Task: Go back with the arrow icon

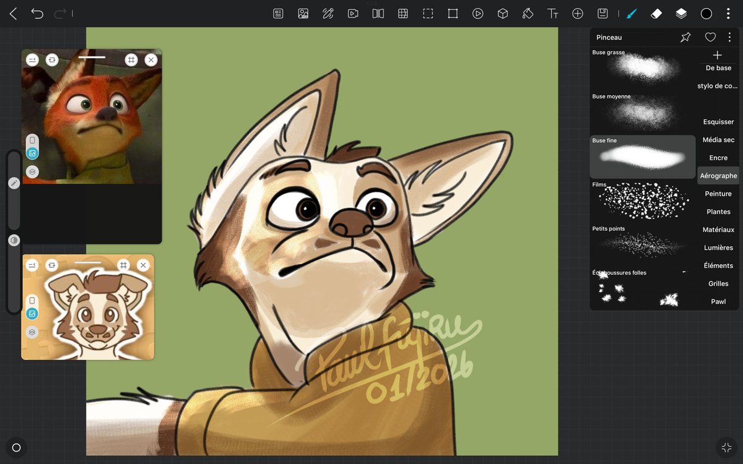Action: point(13,14)
